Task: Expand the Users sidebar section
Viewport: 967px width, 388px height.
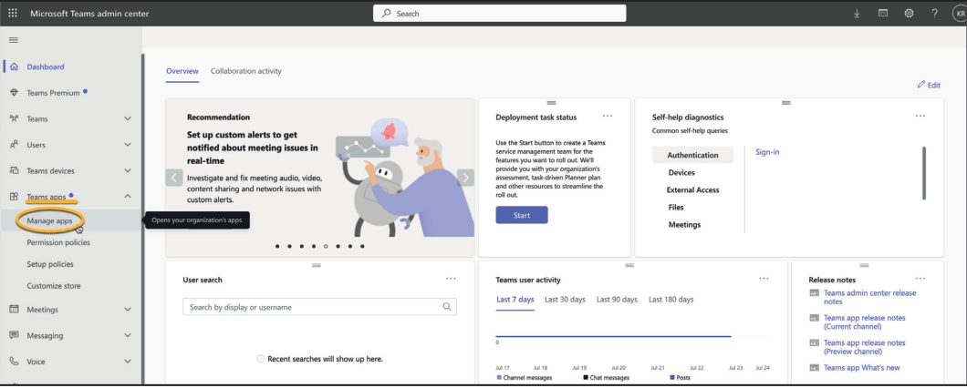Action: coord(128,145)
